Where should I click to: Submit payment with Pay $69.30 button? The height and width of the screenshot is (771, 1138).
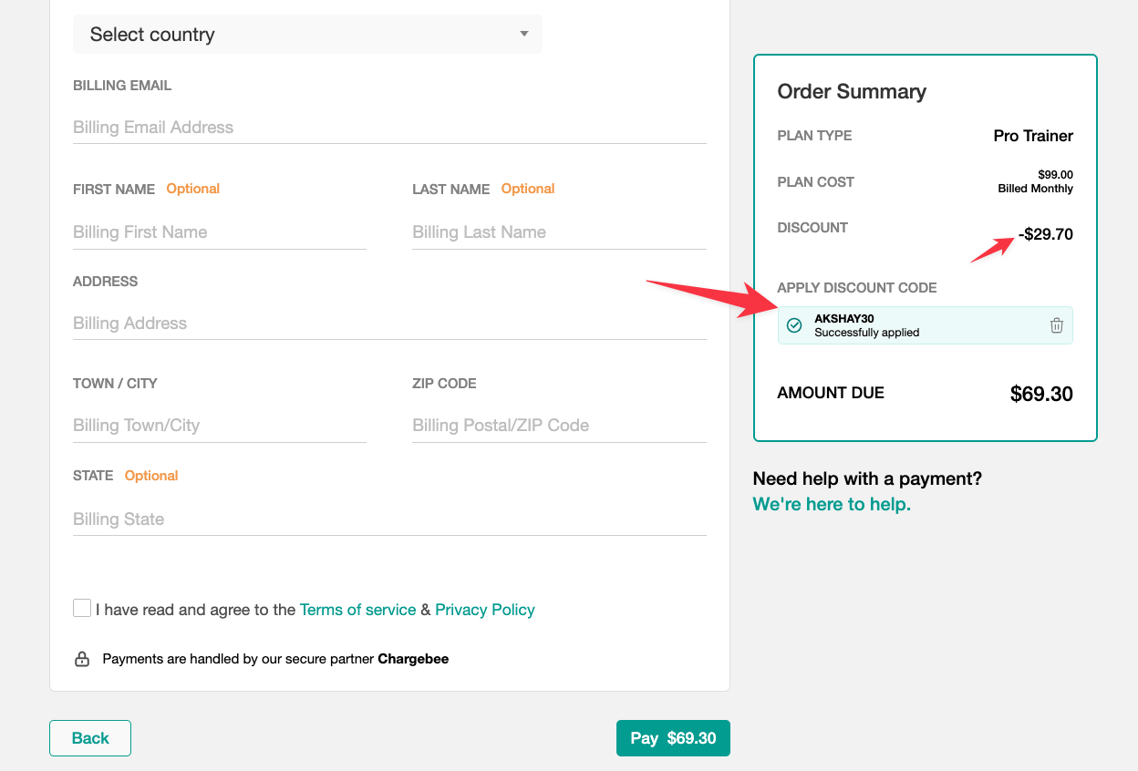point(673,738)
